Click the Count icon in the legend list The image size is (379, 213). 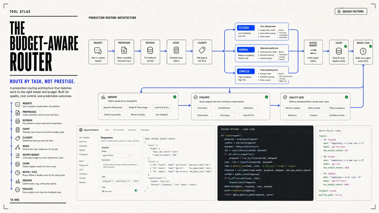tap(18, 130)
